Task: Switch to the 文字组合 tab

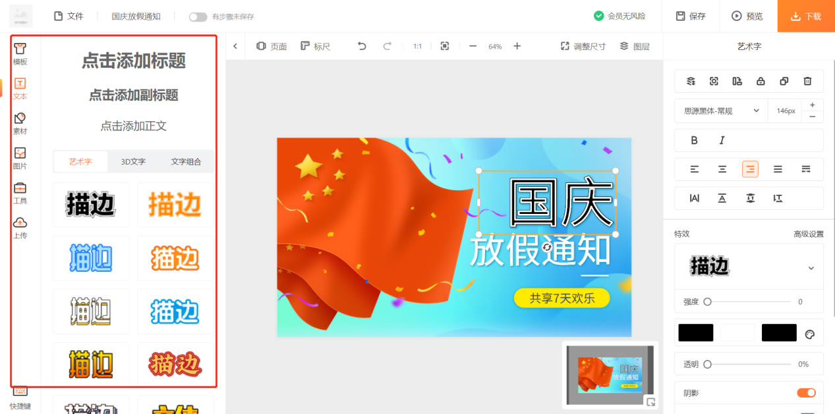Action: coord(187,161)
